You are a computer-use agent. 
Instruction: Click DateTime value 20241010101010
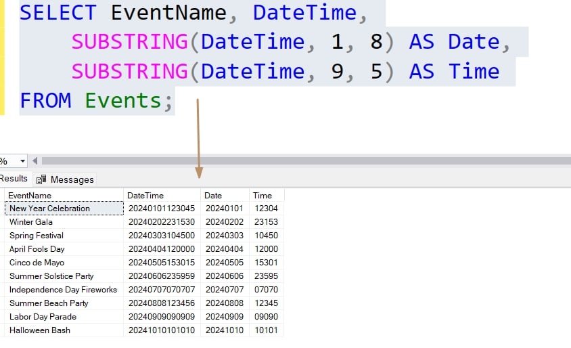click(x=162, y=330)
